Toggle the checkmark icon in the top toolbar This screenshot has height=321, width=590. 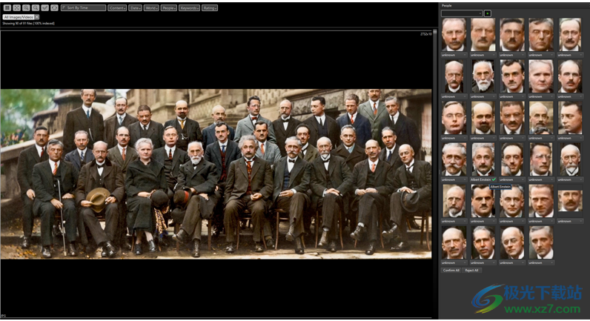pos(44,7)
